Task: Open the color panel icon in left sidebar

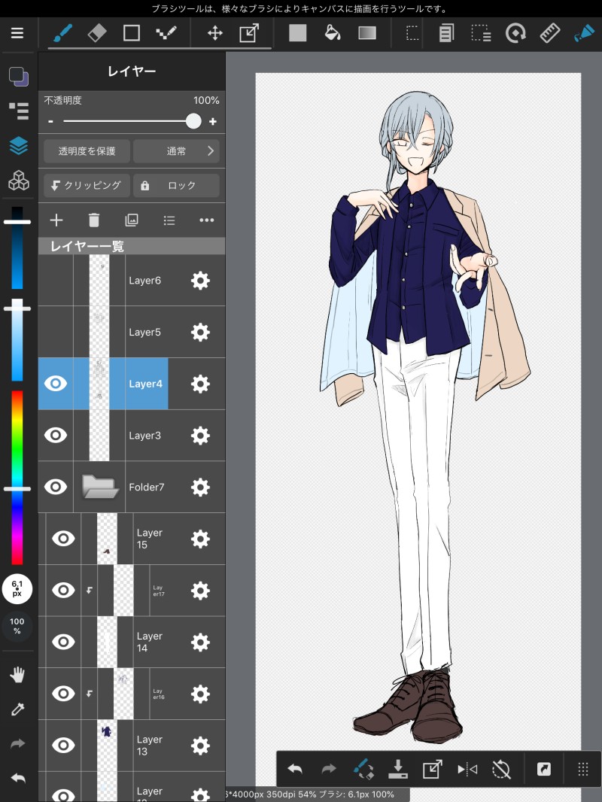Action: 18,77
